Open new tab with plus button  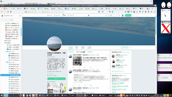pyautogui.click(x=152, y=8)
